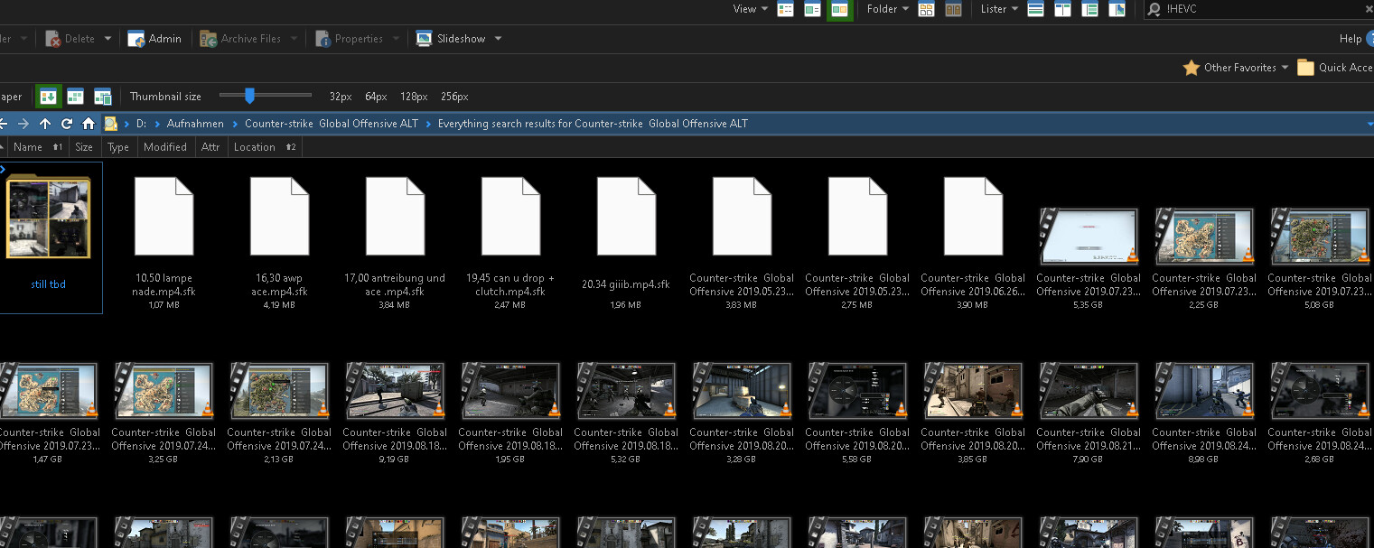Click the Archive Files icon
Screen dimensions: 1374x548
tap(208, 39)
